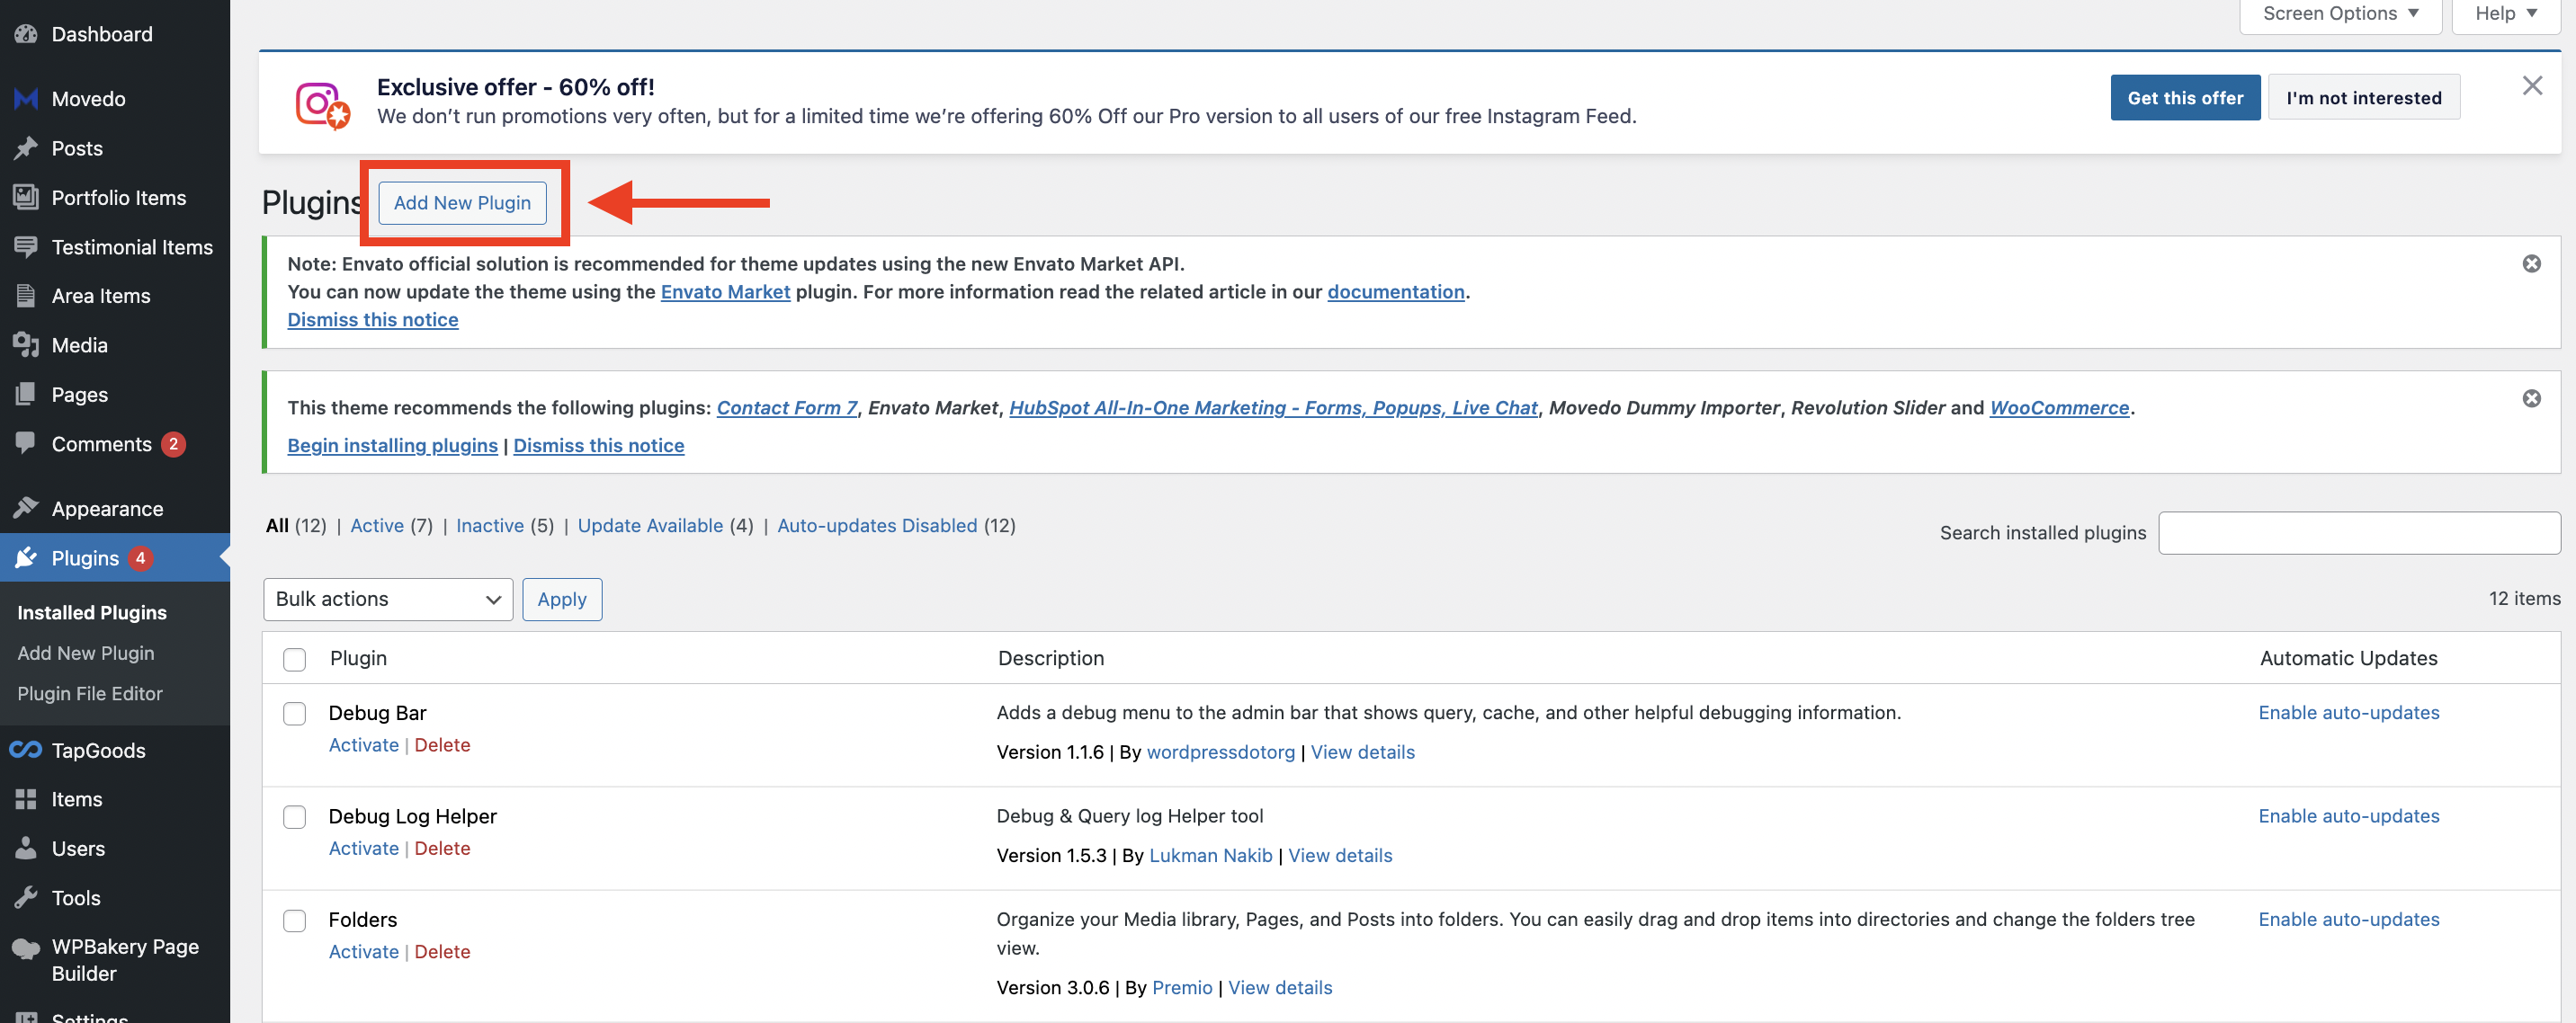2576x1023 pixels.
Task: Click the Users person icon
Action: 26,849
